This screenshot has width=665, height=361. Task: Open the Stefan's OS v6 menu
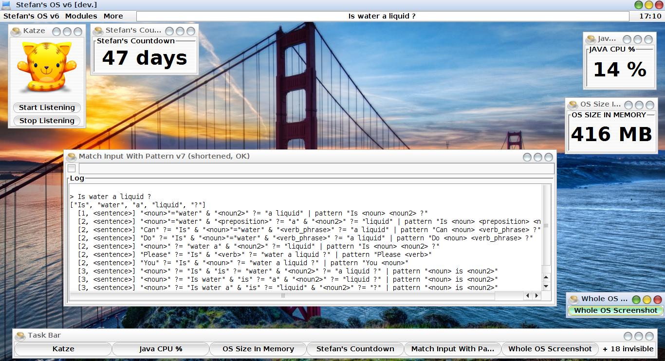(x=31, y=16)
